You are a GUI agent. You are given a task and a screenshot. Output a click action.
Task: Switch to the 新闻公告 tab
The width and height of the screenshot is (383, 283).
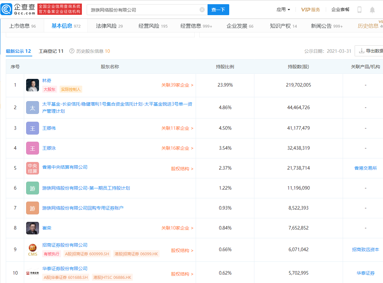point(327,26)
